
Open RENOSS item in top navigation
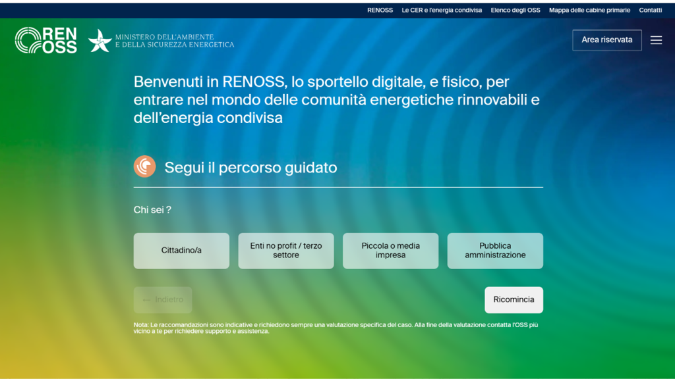[380, 11]
